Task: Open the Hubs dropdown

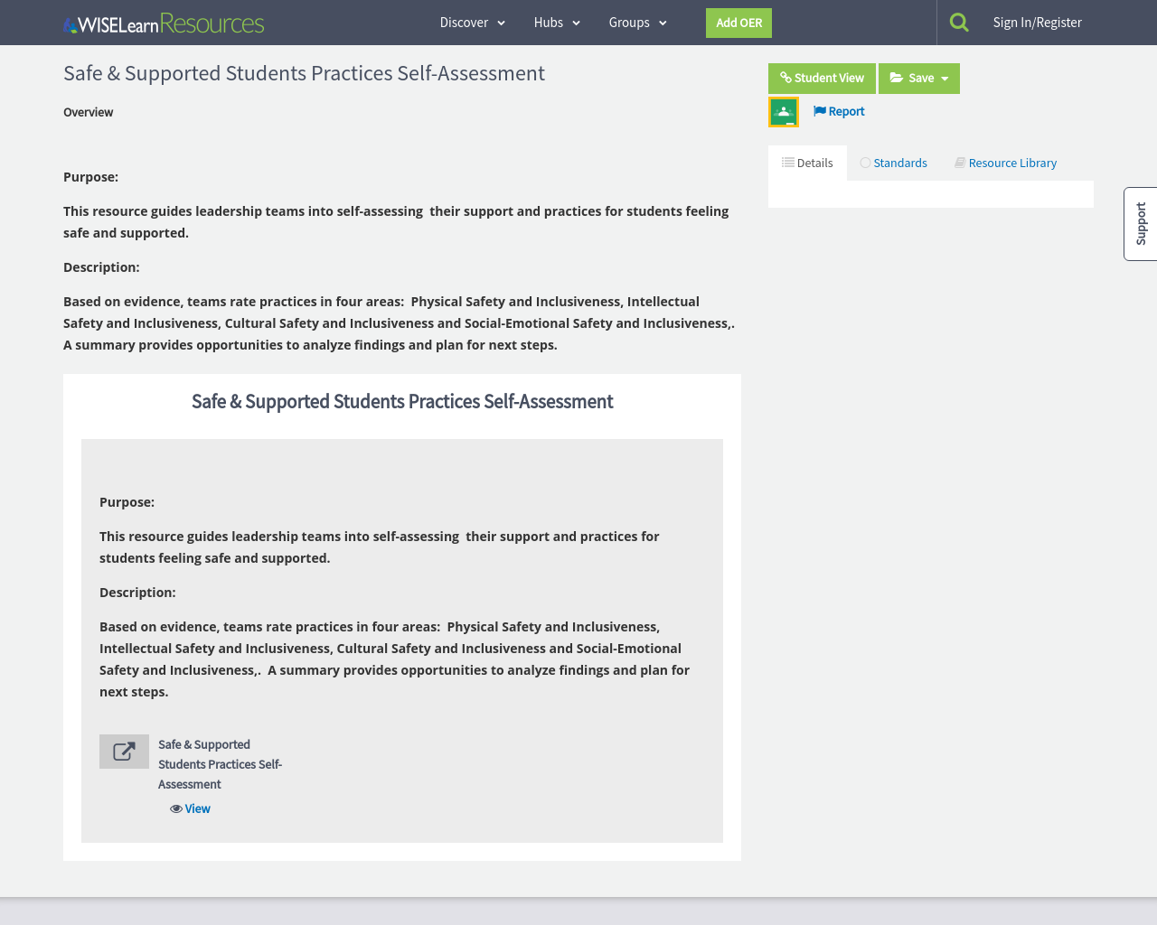Action: click(556, 23)
